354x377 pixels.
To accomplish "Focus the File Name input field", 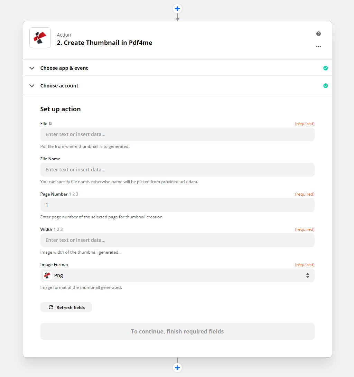I will [177, 170].
